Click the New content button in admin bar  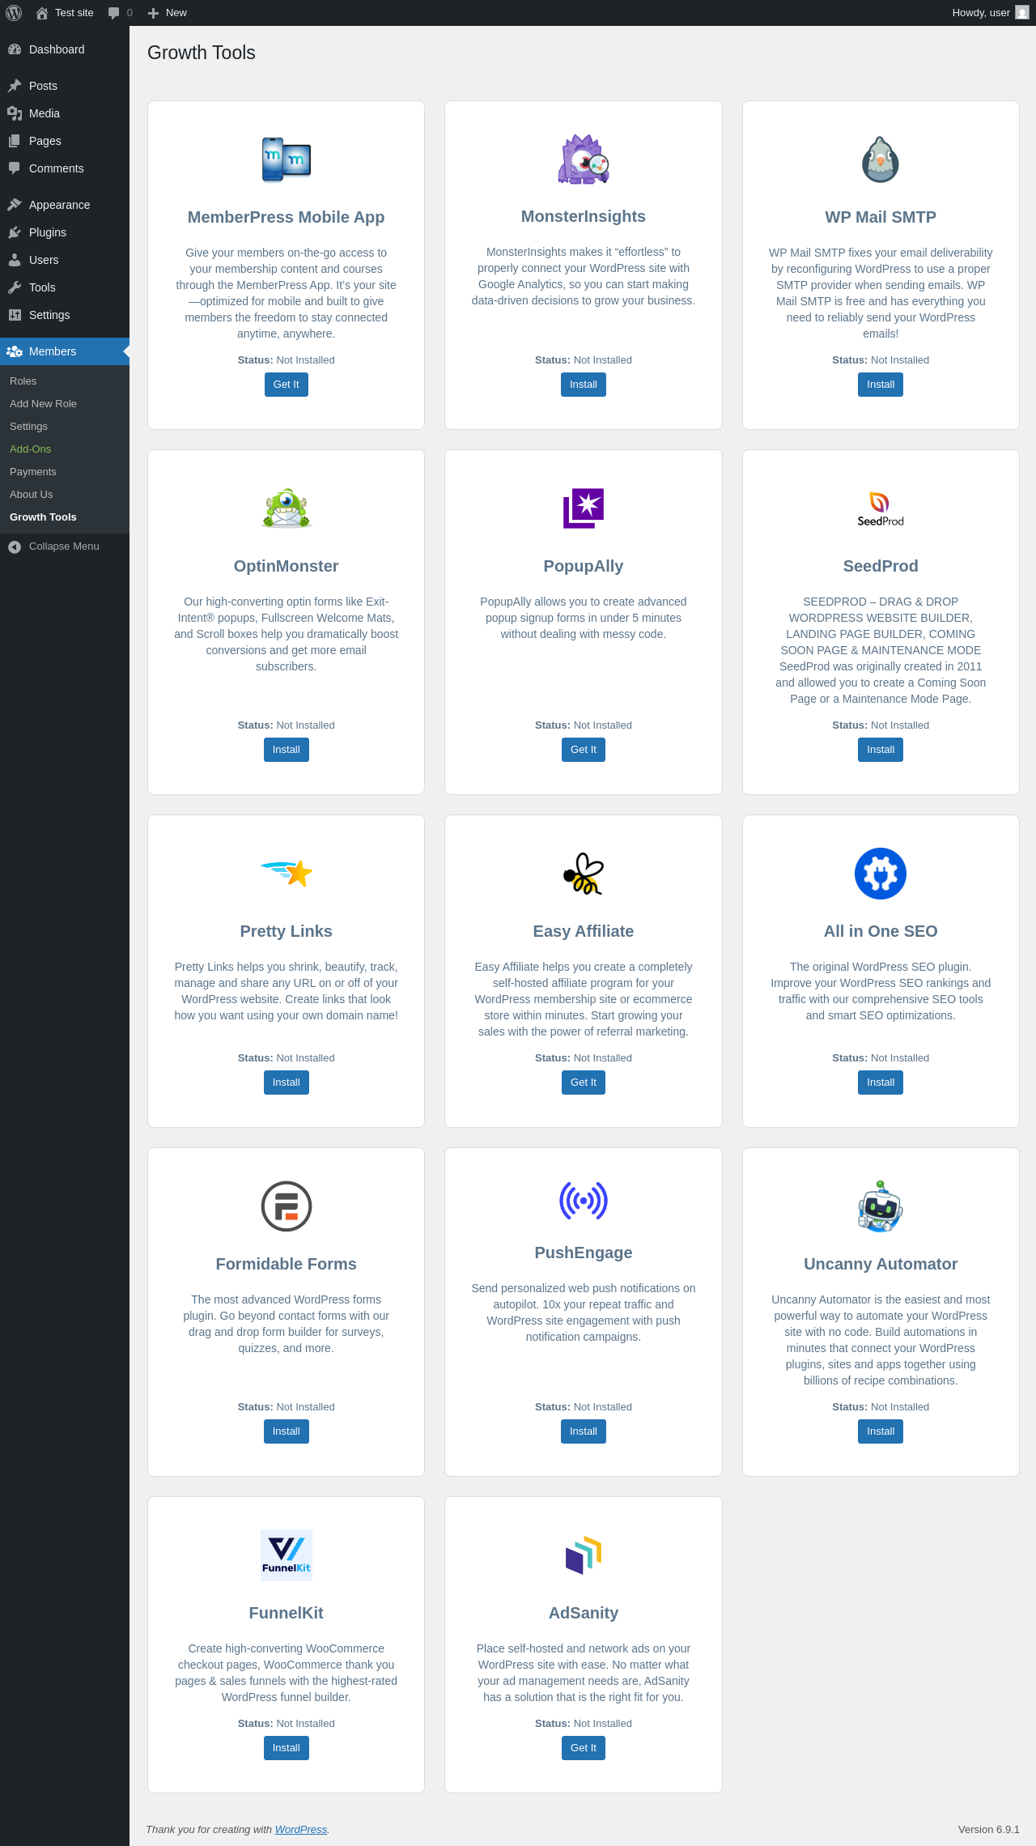click(x=168, y=13)
